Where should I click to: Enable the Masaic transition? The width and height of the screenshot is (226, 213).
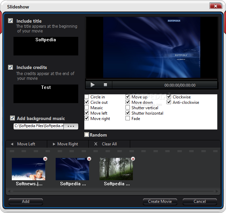click(87, 108)
